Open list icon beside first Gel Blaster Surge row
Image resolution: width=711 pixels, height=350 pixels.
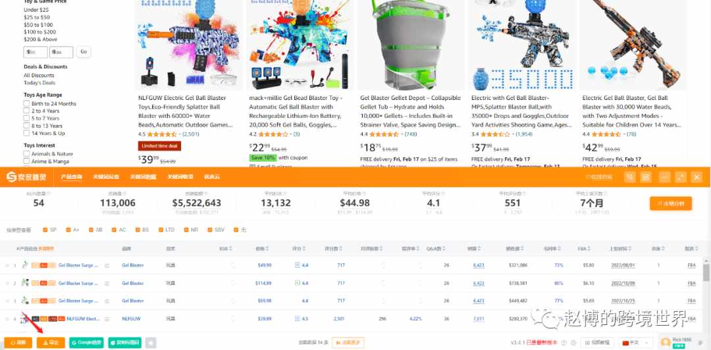pos(107,266)
